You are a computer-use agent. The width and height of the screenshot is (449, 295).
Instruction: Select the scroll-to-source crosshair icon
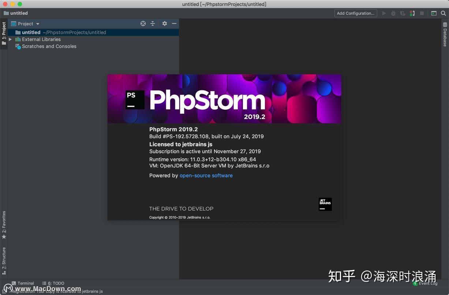coord(143,23)
